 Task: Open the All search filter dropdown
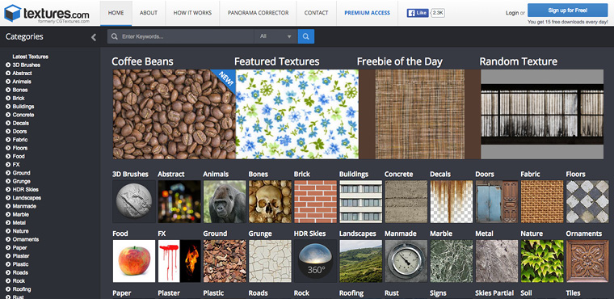(275, 36)
